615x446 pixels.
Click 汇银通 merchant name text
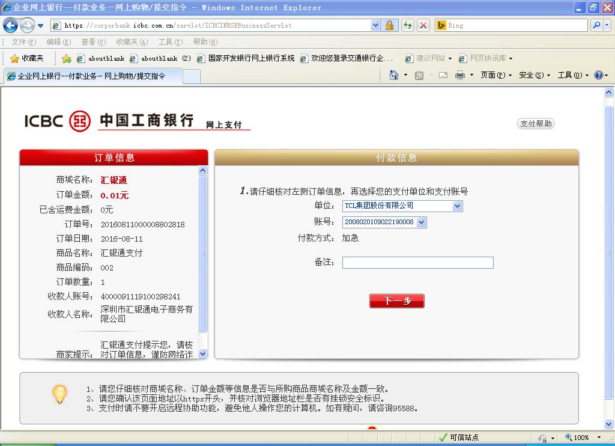[114, 180]
